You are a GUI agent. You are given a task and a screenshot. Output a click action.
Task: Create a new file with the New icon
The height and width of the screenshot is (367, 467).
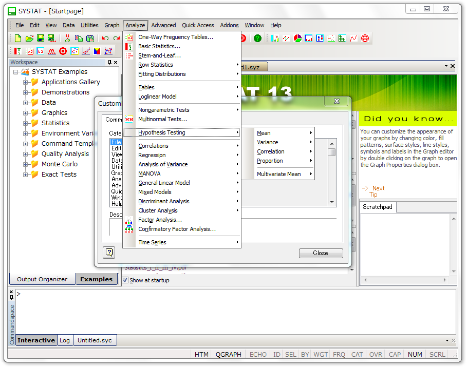tap(18, 38)
